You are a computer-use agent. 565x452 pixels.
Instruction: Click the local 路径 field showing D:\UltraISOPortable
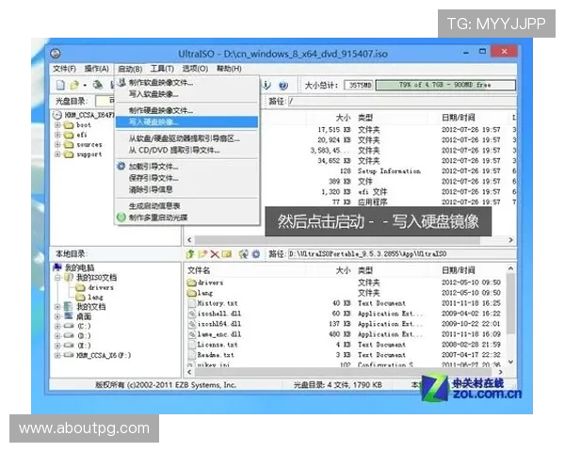click(401, 254)
